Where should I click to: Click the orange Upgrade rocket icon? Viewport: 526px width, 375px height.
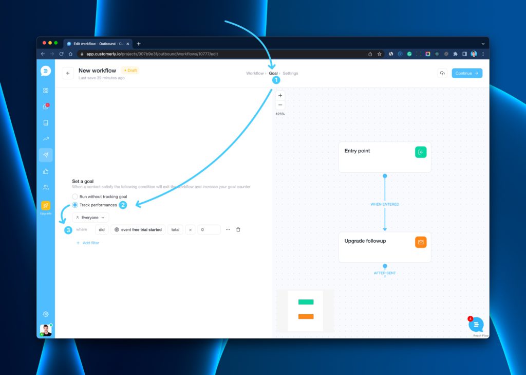(46, 205)
